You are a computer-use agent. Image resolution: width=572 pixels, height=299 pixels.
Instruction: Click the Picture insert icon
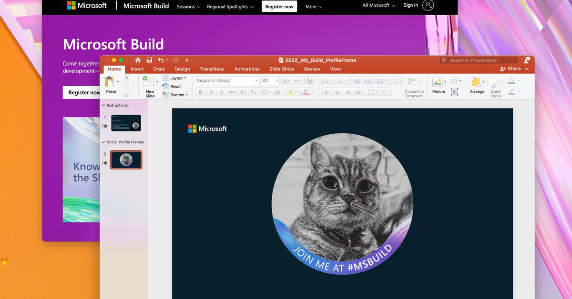tap(437, 82)
